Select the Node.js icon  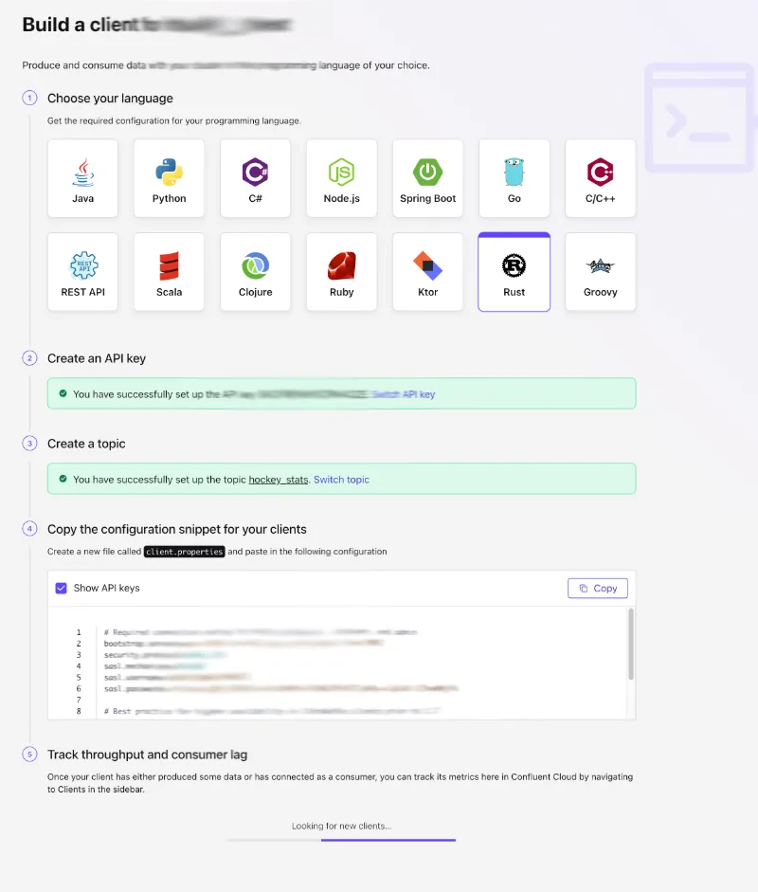pos(341,173)
